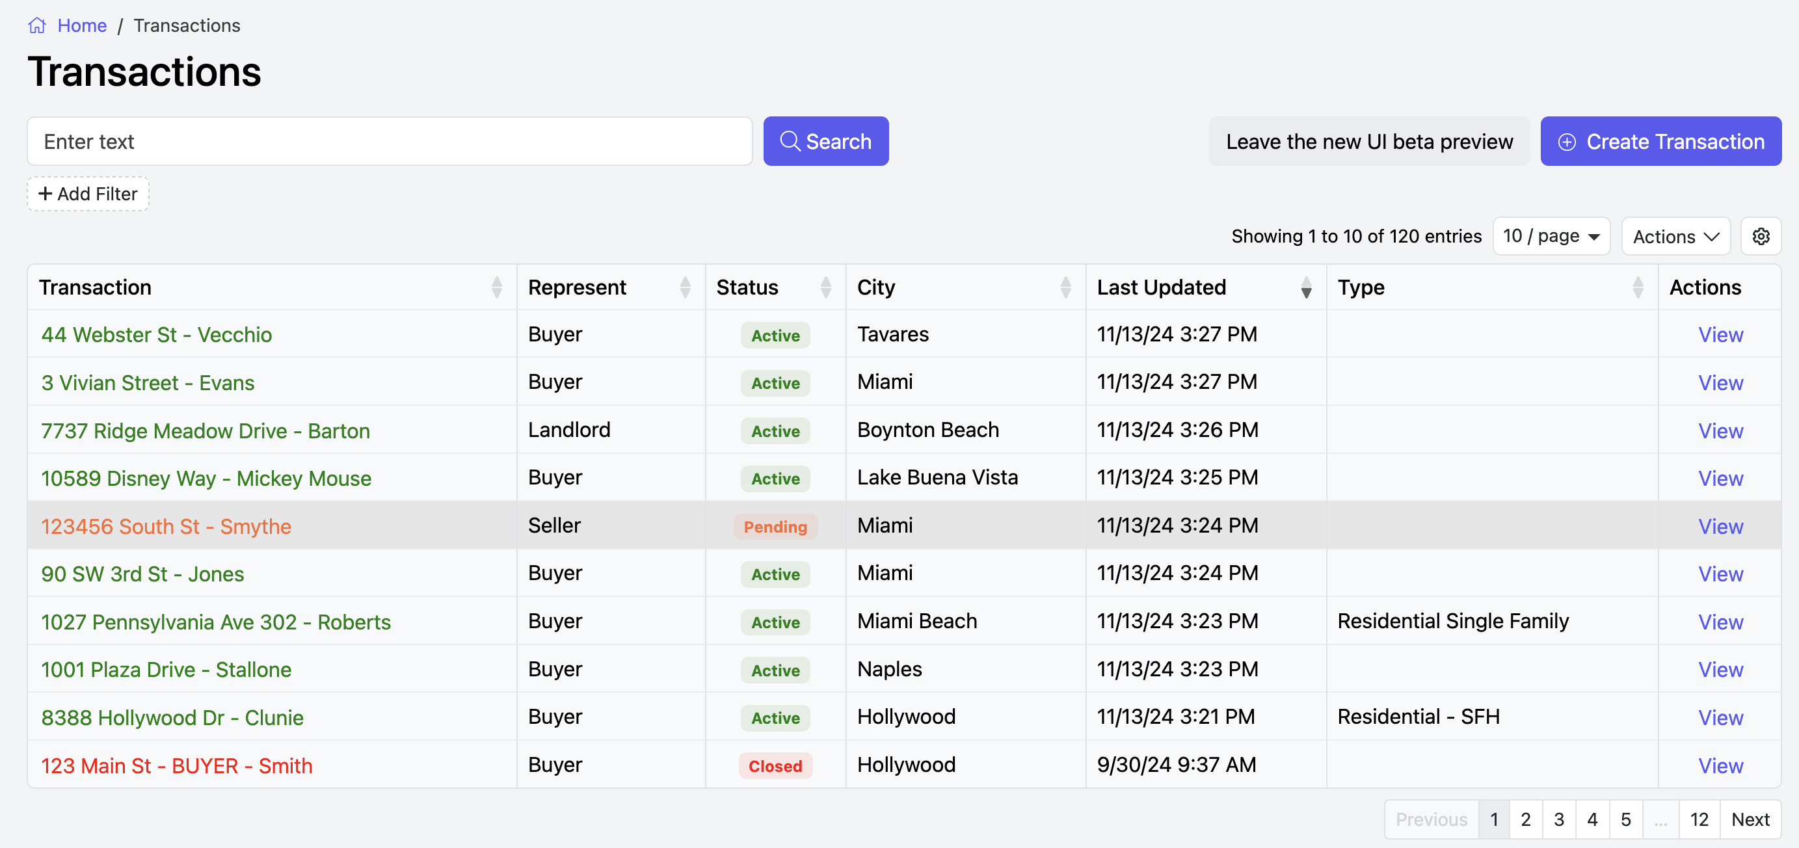Open table settings gear icon

[1760, 237]
